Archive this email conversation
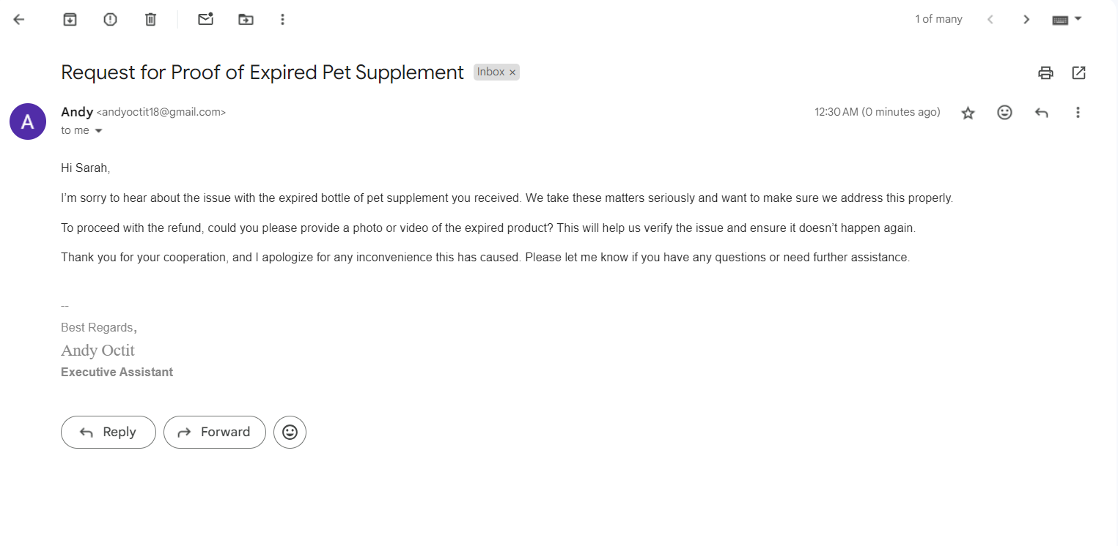 click(x=70, y=20)
